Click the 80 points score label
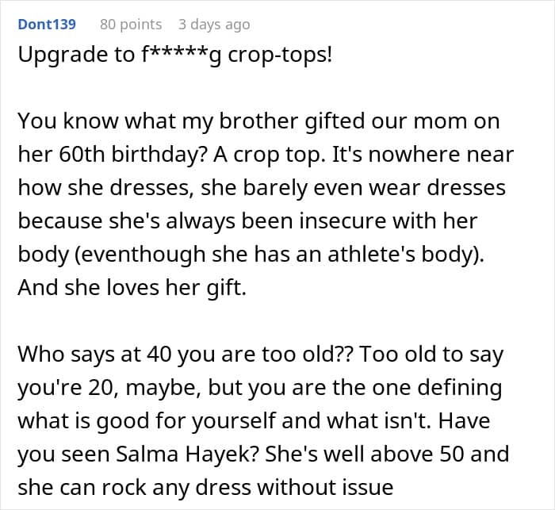The image size is (555, 510). click(x=131, y=25)
